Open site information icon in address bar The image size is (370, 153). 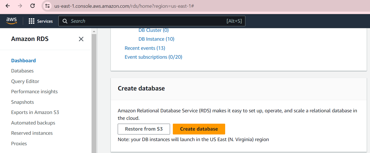tap(47, 6)
